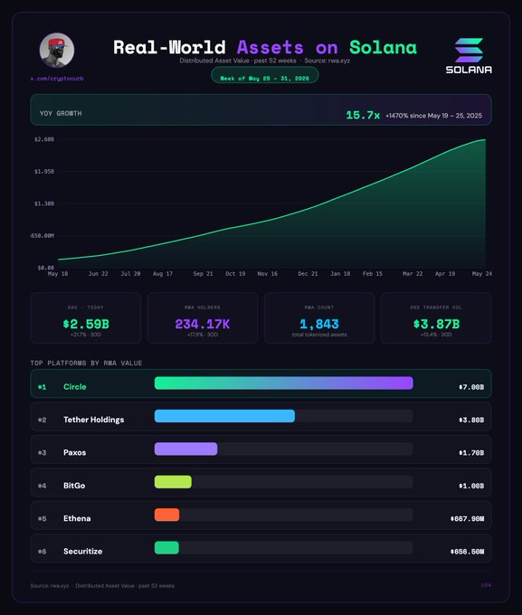Click the 234.17K RWA holders card
Image resolution: width=522 pixels, height=615 pixels.
[x=203, y=318]
